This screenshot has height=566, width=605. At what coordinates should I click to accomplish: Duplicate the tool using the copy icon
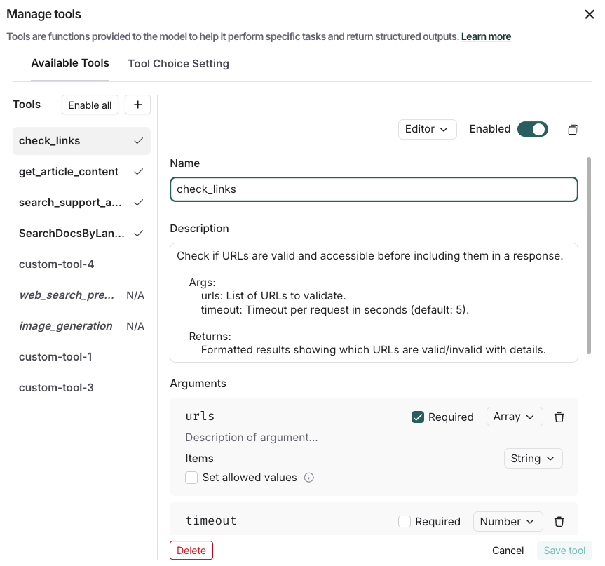tap(573, 129)
